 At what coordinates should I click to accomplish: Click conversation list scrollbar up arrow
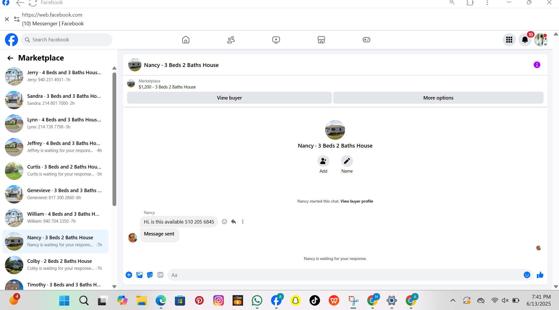coord(114,68)
